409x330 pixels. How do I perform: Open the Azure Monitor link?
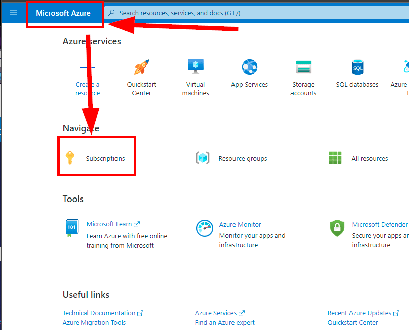tap(240, 224)
